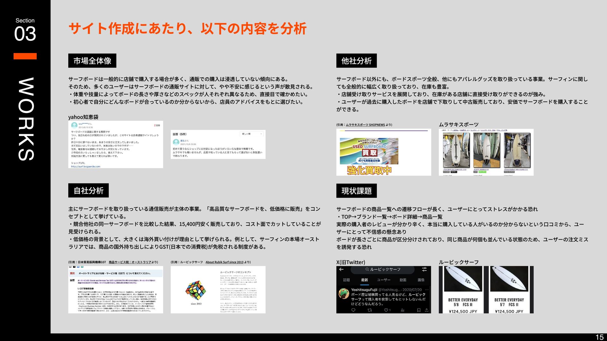Click the retweet icon under the tweet
The width and height of the screenshot is (607, 341).
pos(369,310)
